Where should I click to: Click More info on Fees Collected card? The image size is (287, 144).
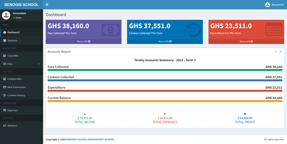point(84,42)
